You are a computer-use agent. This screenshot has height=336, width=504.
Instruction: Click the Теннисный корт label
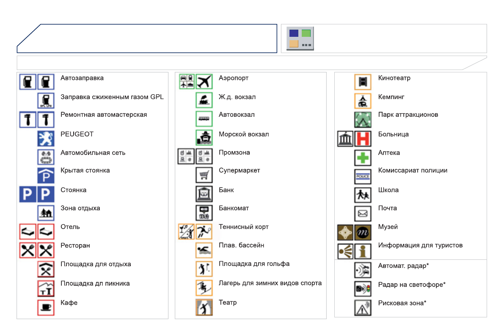(x=243, y=227)
